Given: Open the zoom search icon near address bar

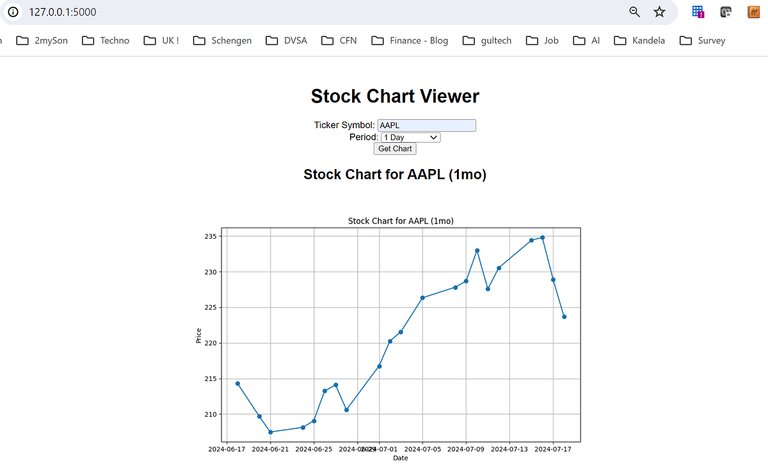Looking at the screenshot, I should point(634,12).
